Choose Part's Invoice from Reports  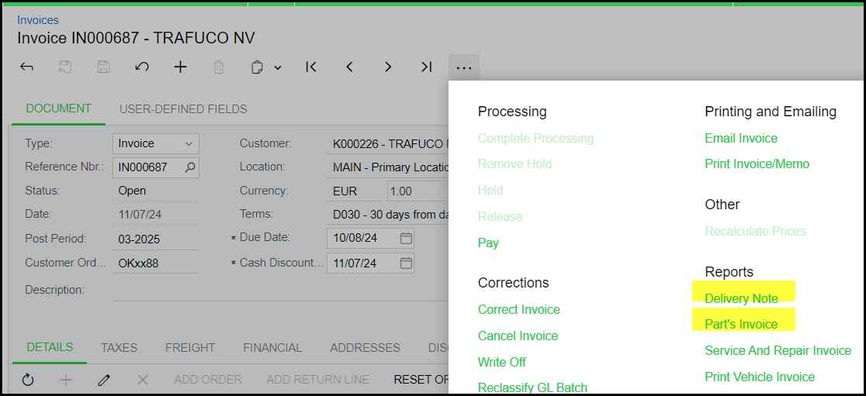click(740, 325)
